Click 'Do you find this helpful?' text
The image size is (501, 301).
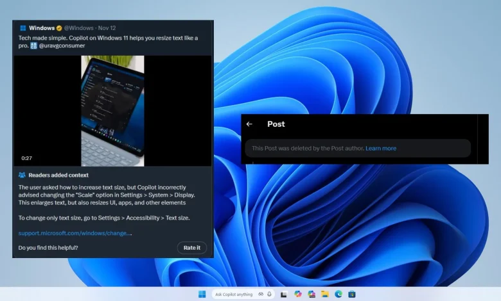(48, 248)
